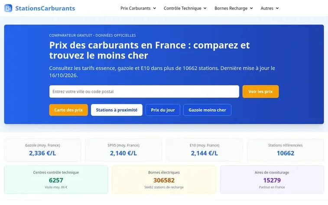Expand the chevron next to Autres
Screen dimensions: 328x205
click(277, 8)
